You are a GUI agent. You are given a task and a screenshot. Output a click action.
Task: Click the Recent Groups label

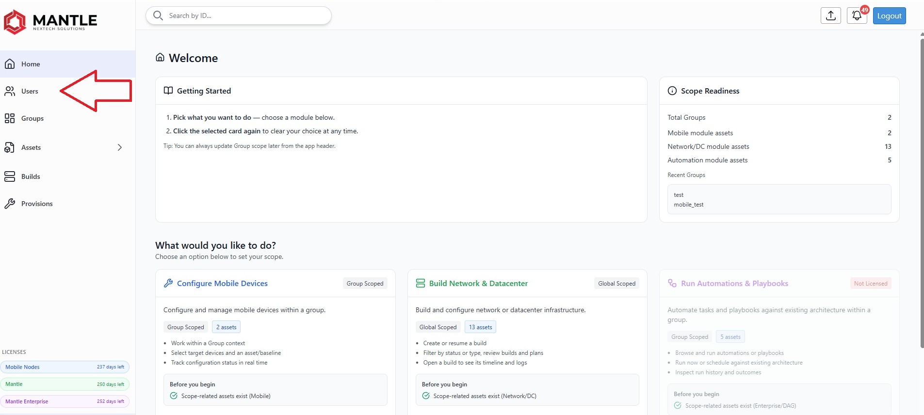click(686, 175)
